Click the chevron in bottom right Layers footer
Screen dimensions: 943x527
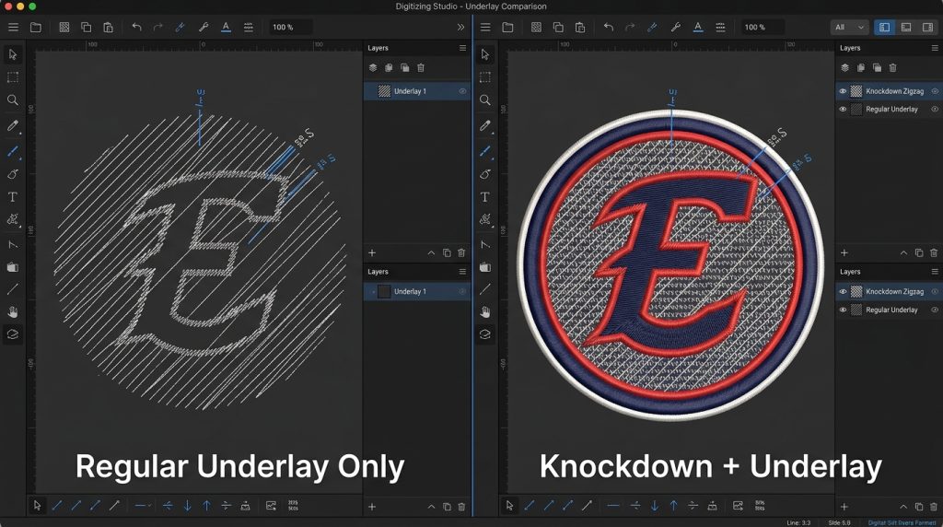(x=903, y=507)
